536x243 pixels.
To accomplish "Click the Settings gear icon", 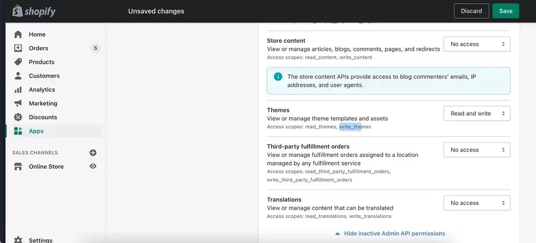I will pyautogui.click(x=18, y=240).
